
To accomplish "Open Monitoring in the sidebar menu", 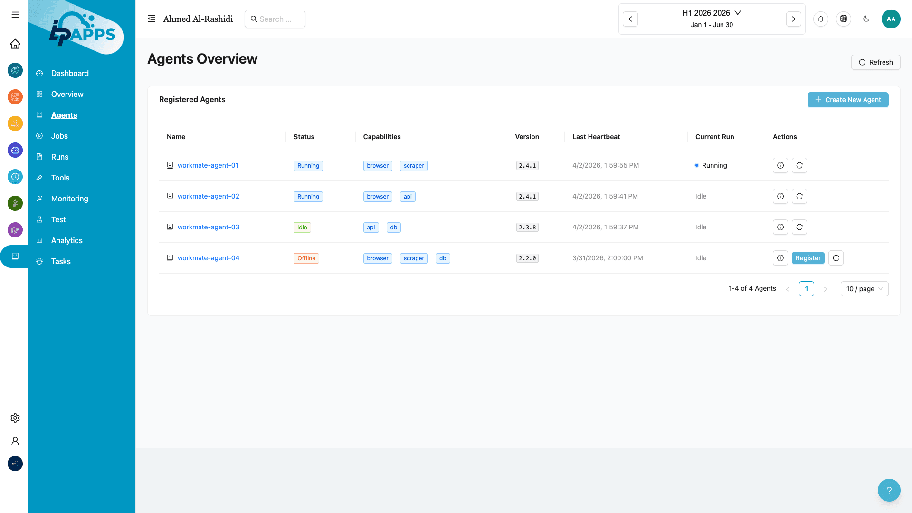I will (x=69, y=199).
